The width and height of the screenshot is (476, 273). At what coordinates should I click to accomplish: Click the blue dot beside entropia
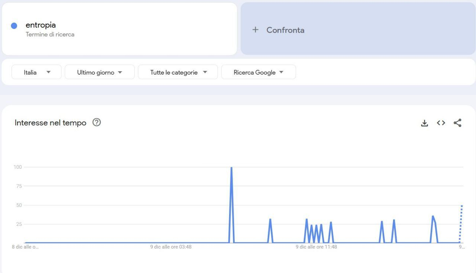[x=14, y=26]
